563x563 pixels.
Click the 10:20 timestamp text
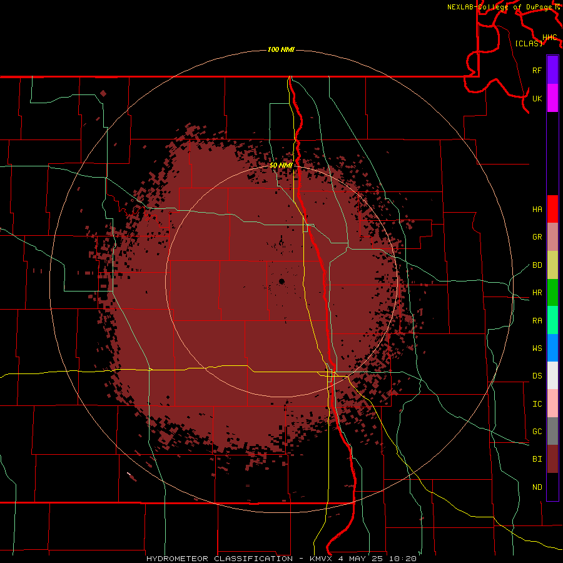coord(402,559)
